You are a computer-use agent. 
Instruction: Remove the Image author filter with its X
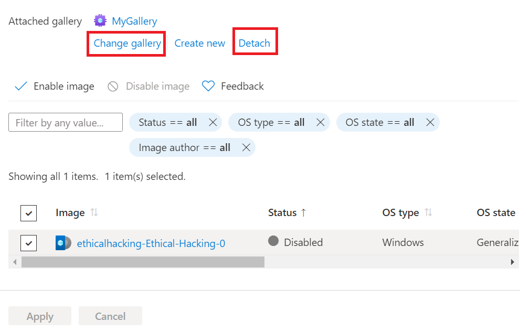[246, 147]
